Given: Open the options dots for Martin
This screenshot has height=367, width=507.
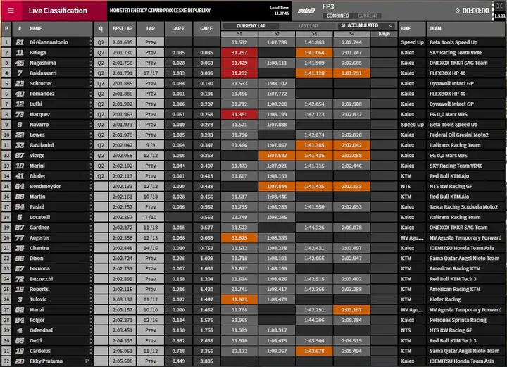Looking at the screenshot, I should [x=91, y=197].
